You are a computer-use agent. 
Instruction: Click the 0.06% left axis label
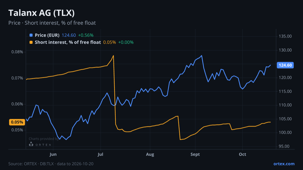coord(17,104)
